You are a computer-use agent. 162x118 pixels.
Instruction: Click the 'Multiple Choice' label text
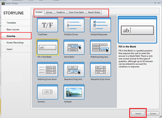(71, 35)
